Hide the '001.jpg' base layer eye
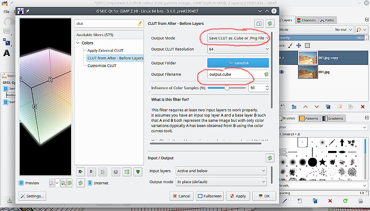The height and width of the screenshot is (211, 370). (282, 72)
